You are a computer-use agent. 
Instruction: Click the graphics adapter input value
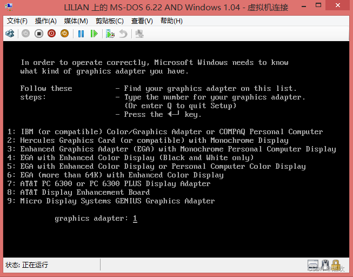tap(135, 219)
